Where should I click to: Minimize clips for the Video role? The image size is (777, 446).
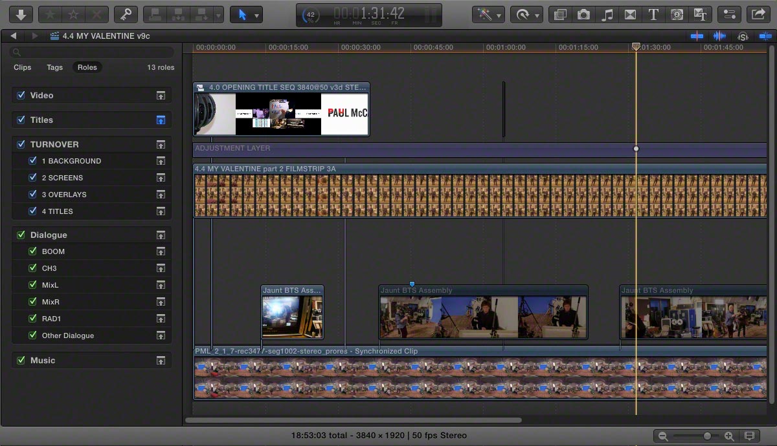(161, 96)
